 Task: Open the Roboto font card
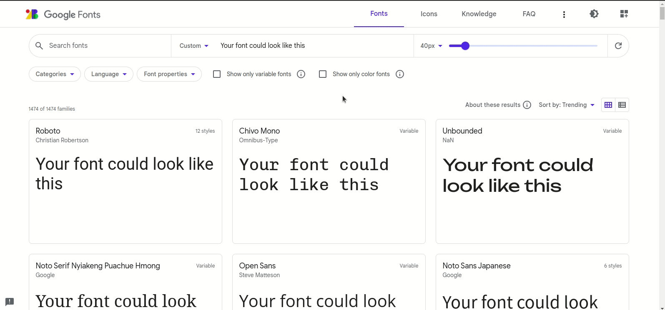[125, 181]
